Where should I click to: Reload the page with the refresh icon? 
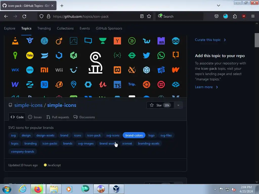(24, 16)
